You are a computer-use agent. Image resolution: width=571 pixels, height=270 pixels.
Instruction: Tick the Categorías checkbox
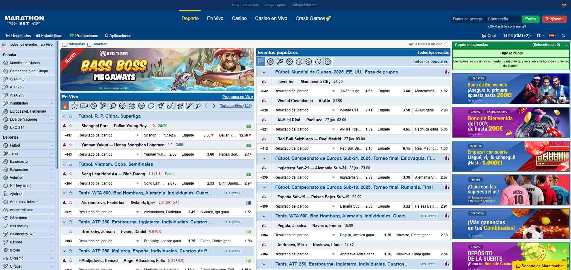(64, 45)
